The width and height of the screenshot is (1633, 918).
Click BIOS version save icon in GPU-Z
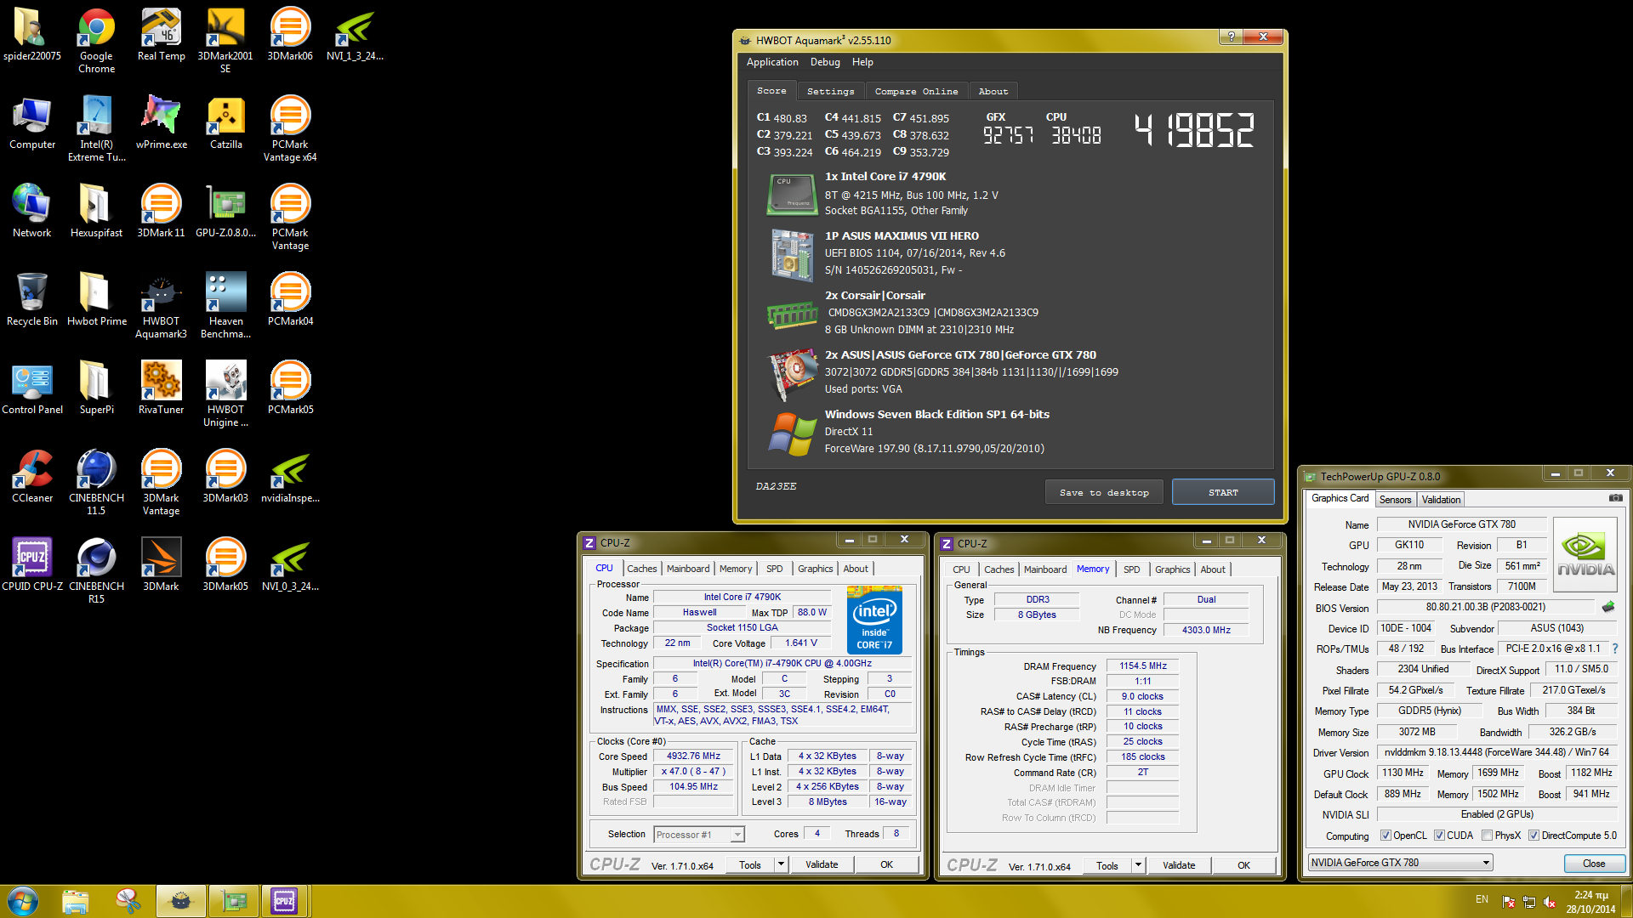(x=1607, y=607)
